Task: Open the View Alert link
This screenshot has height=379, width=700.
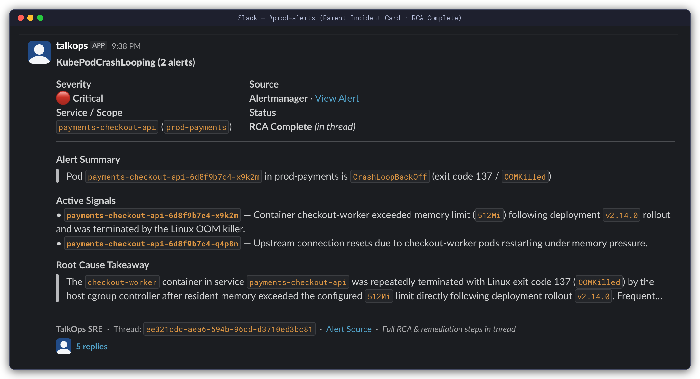Action: click(x=337, y=98)
